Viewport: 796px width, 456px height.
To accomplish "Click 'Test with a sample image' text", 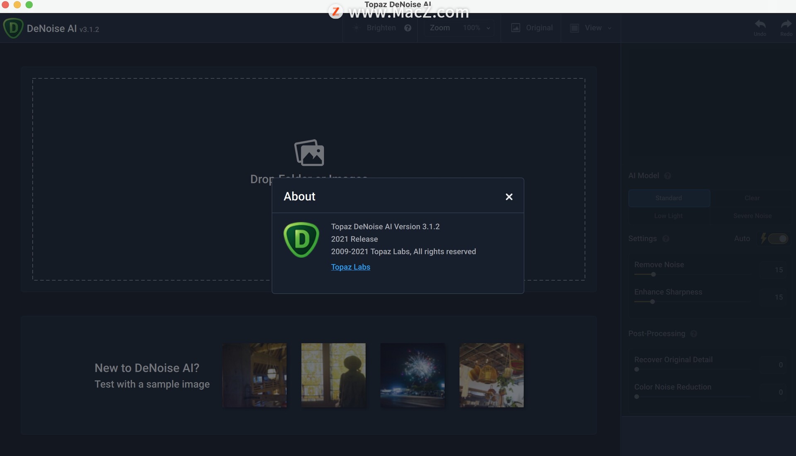I will tap(152, 384).
